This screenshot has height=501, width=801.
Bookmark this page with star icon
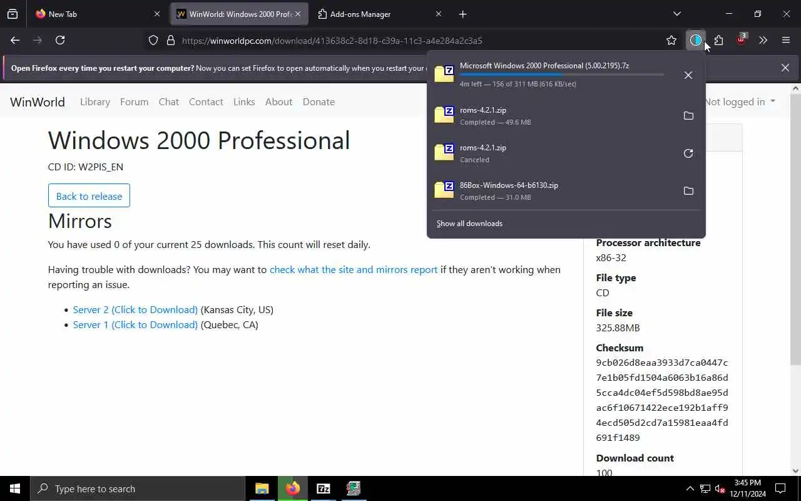pyautogui.click(x=671, y=41)
